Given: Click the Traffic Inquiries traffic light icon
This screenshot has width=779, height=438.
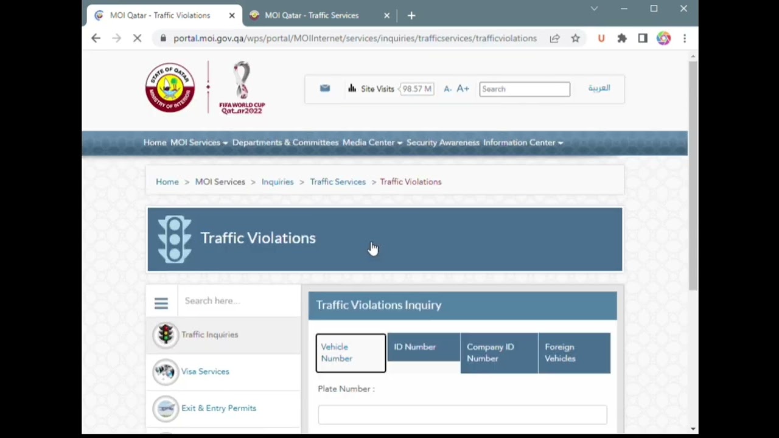Looking at the screenshot, I should click(166, 335).
